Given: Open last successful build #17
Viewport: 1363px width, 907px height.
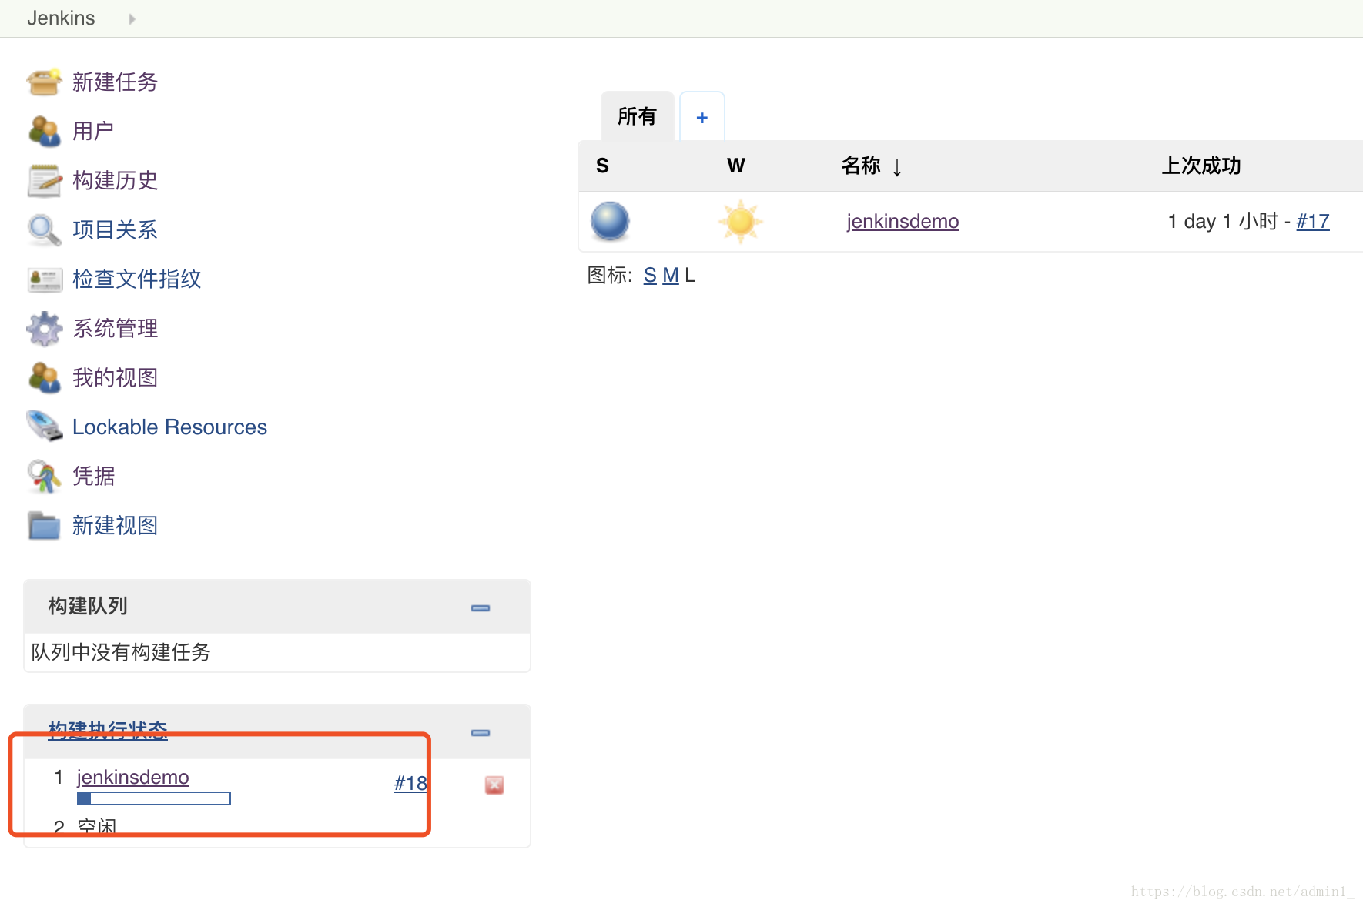Looking at the screenshot, I should [x=1313, y=221].
